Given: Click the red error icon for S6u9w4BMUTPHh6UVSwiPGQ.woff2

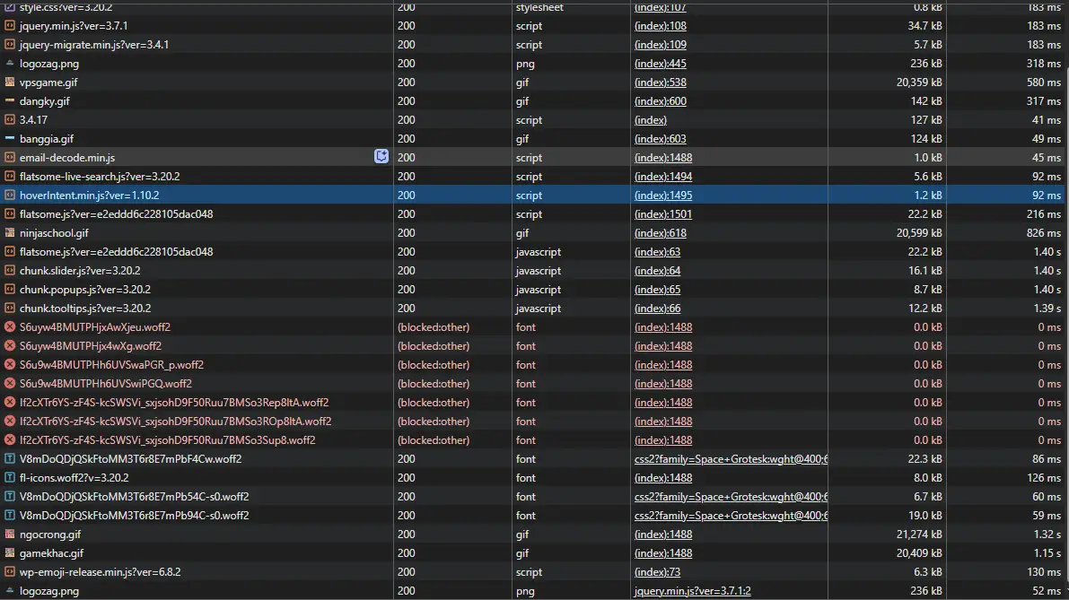Looking at the screenshot, I should (10, 384).
